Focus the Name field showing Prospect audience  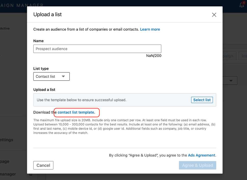coord(97,49)
